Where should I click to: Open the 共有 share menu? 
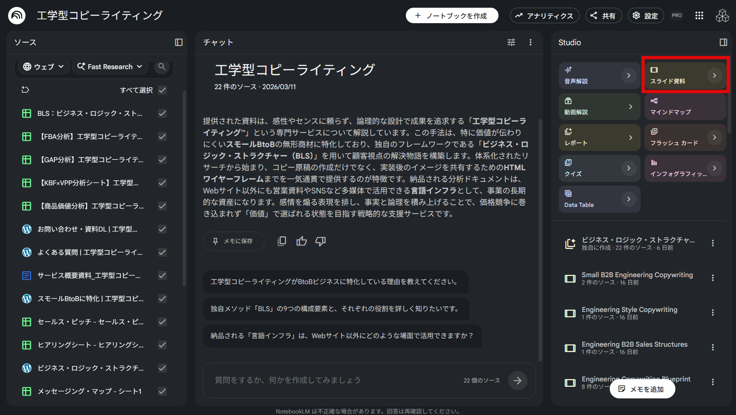(x=604, y=16)
